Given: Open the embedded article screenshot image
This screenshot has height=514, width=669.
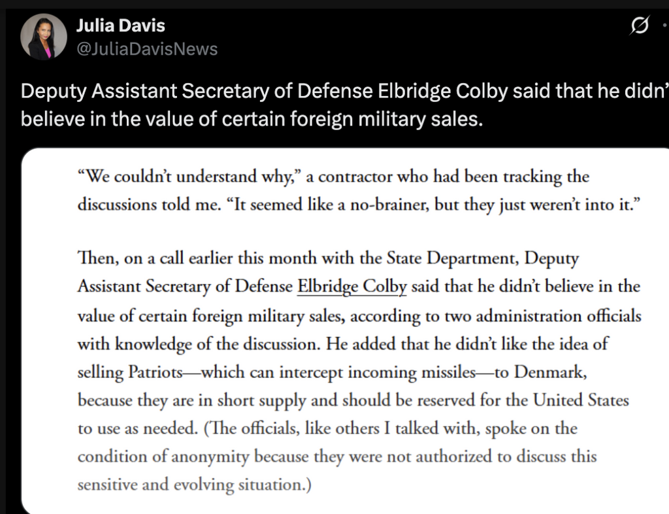Looking at the screenshot, I should pos(345,331).
